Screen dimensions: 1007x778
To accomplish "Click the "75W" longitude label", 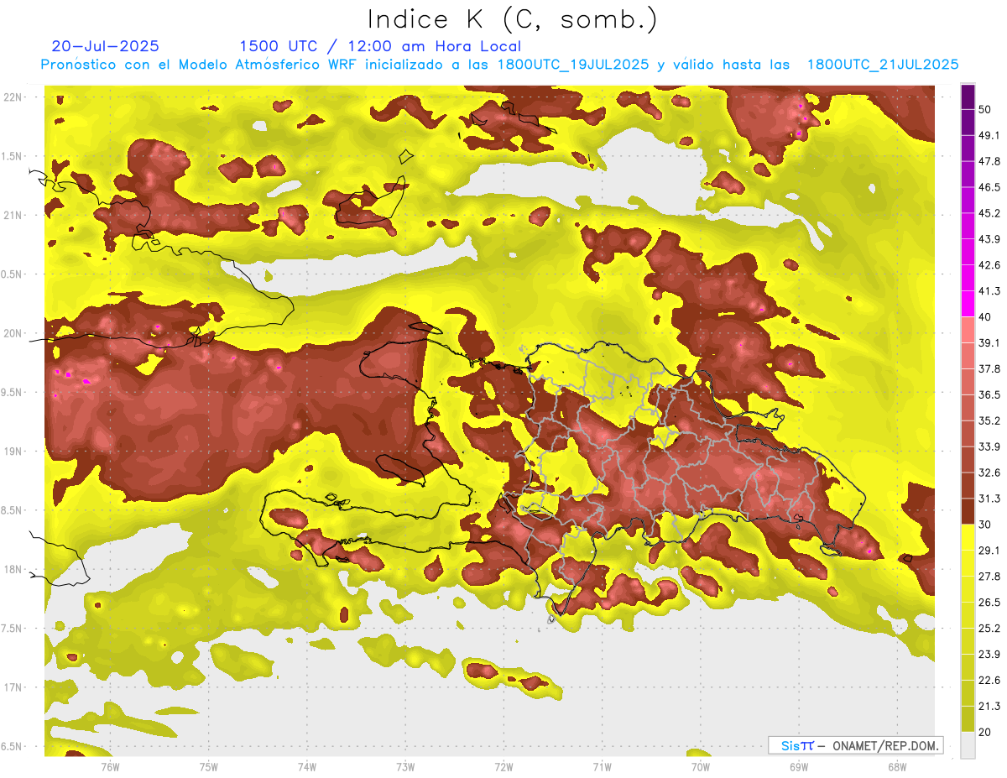I will tap(209, 766).
